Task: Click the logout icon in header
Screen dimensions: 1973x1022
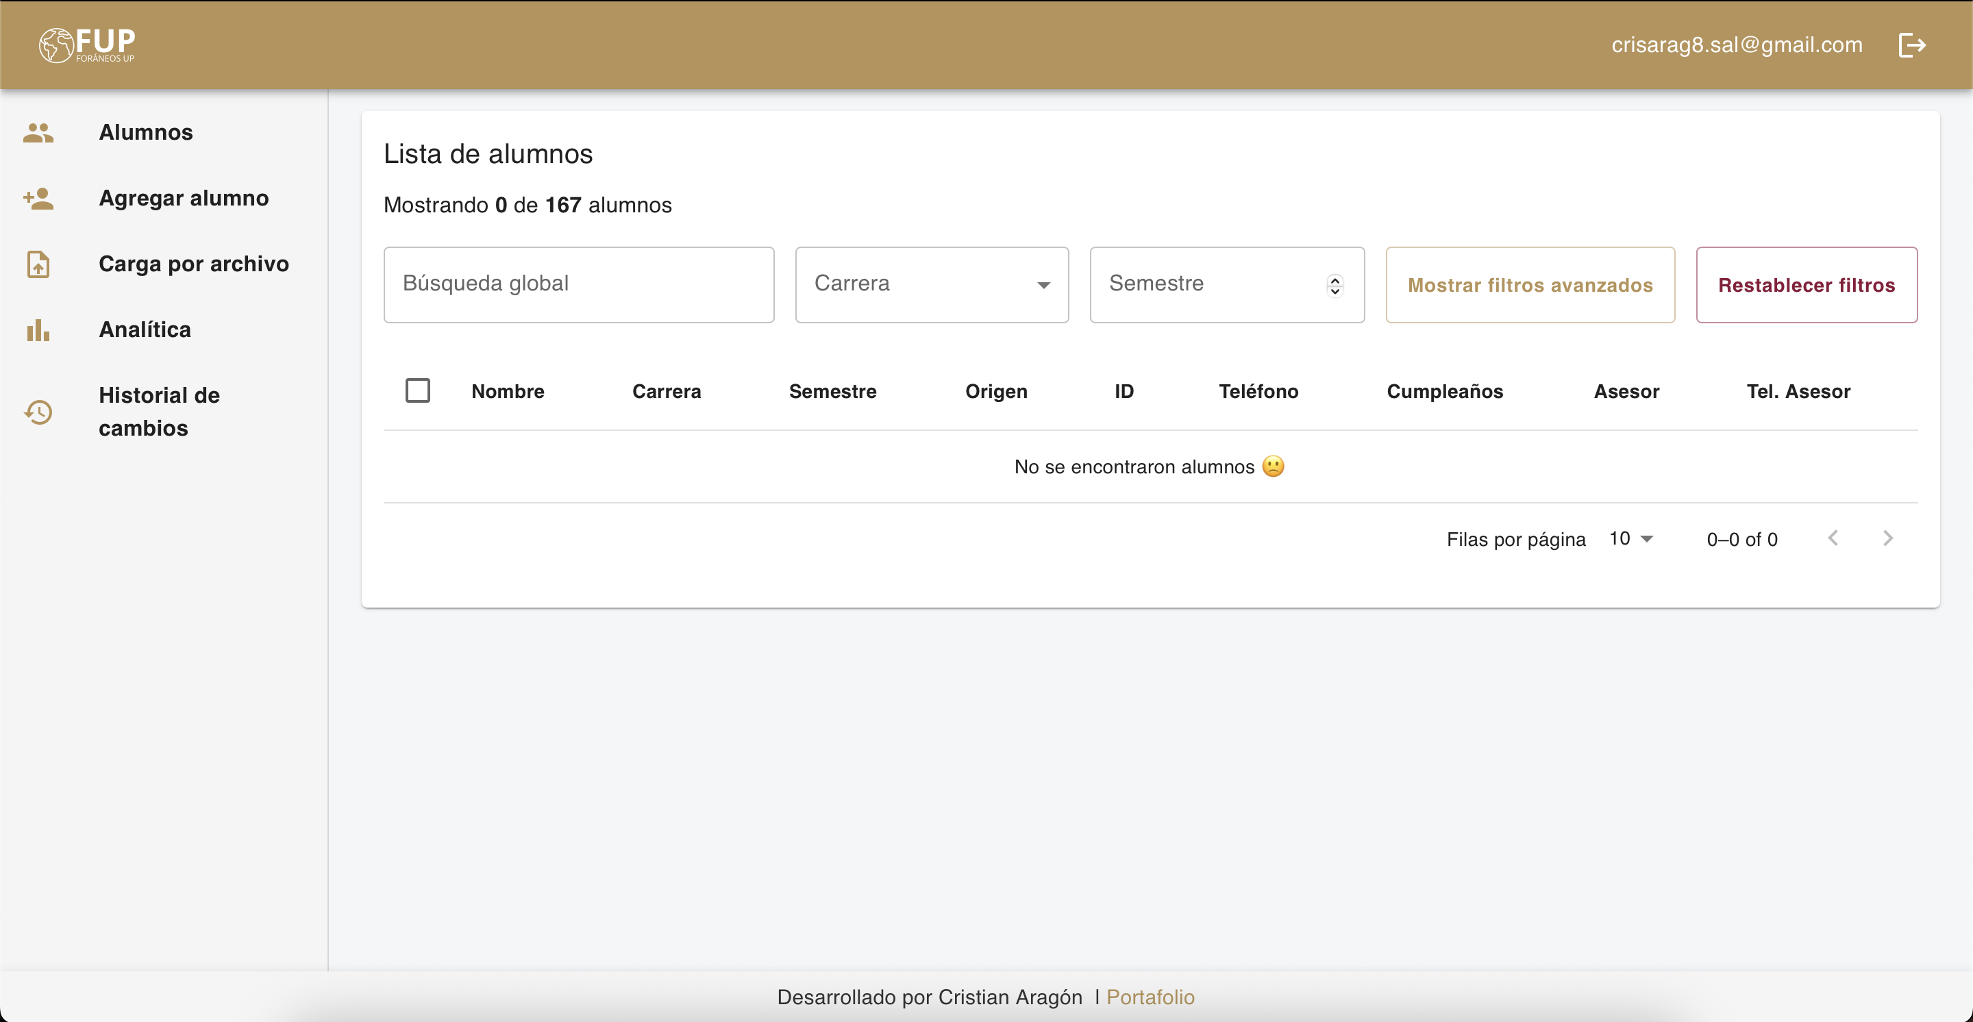Action: [1912, 45]
